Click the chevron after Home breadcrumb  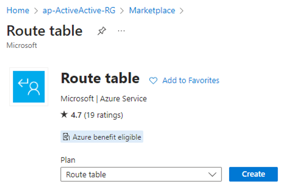tap(36, 11)
